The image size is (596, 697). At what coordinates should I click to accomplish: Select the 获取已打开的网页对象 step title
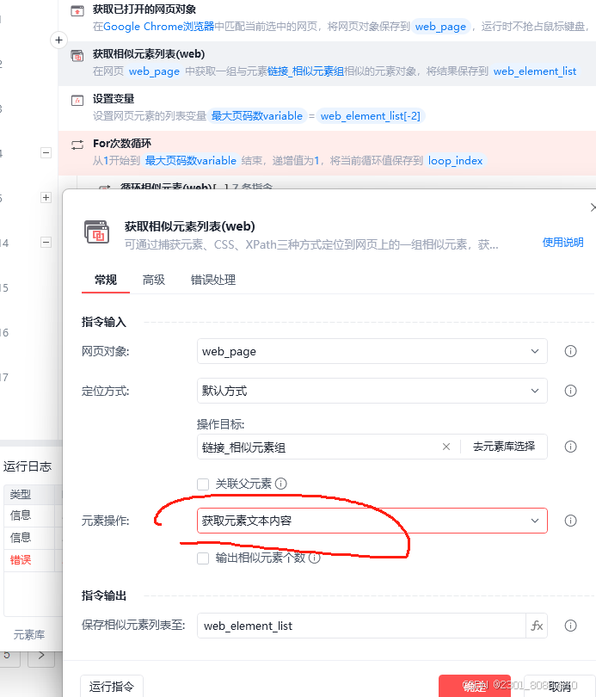pyautogui.click(x=144, y=9)
